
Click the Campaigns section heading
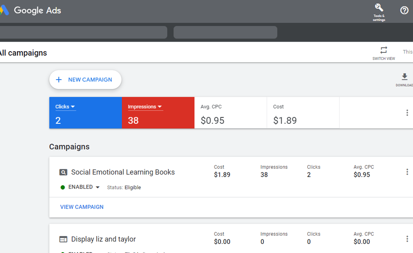[69, 147]
